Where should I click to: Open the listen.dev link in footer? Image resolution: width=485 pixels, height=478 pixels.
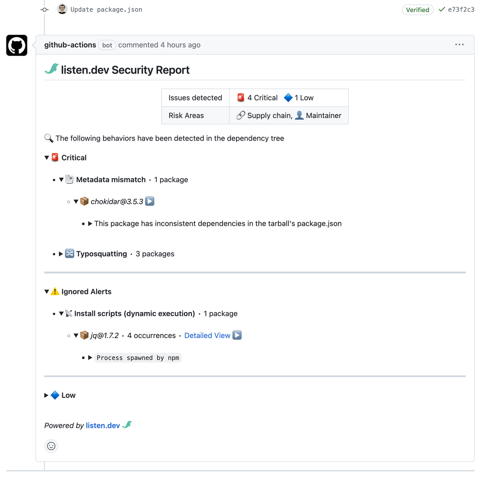click(x=103, y=425)
